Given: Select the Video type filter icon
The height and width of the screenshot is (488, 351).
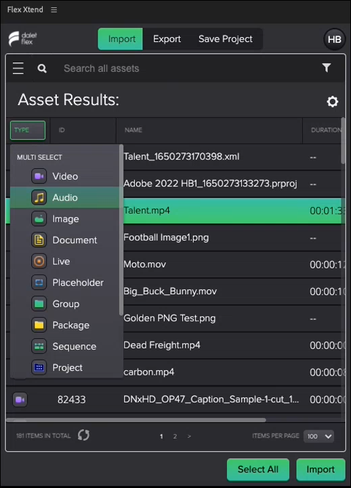Looking at the screenshot, I should click(39, 176).
